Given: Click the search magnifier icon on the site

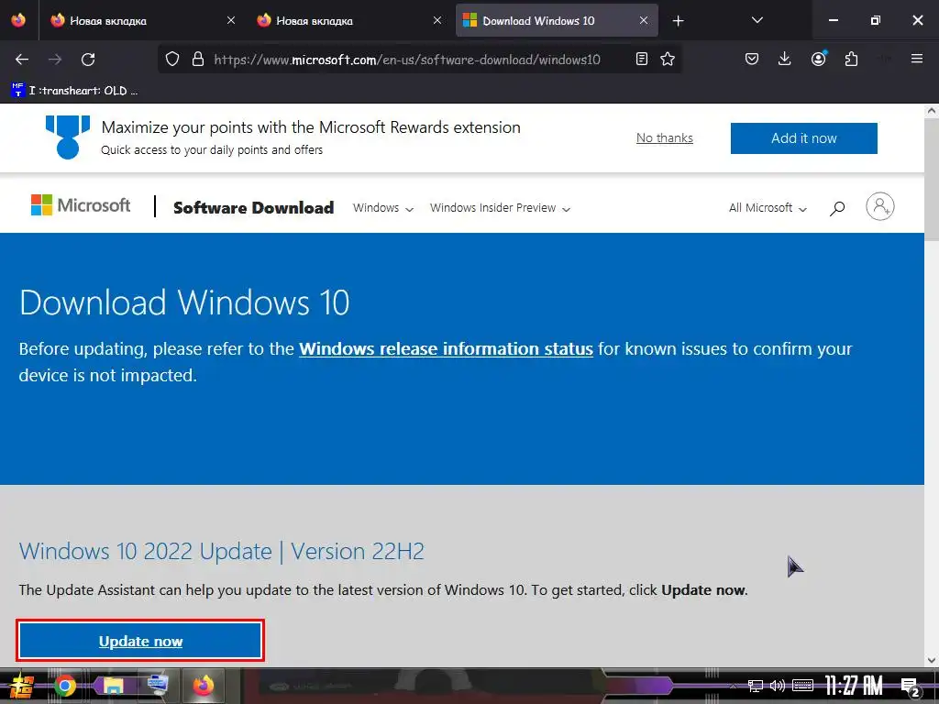Looking at the screenshot, I should point(837,208).
